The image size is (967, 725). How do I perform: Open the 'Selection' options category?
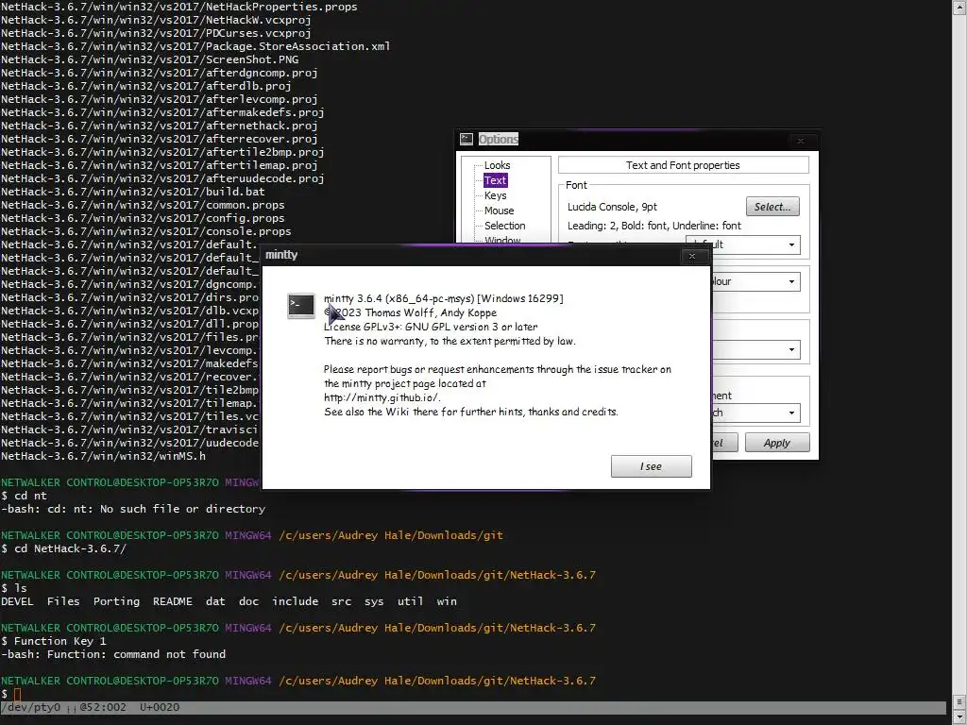coord(504,226)
